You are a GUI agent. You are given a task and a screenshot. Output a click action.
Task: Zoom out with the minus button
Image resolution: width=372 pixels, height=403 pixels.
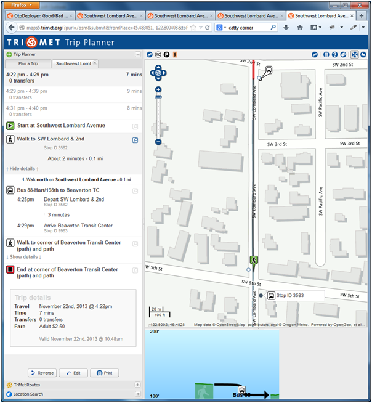(158, 142)
